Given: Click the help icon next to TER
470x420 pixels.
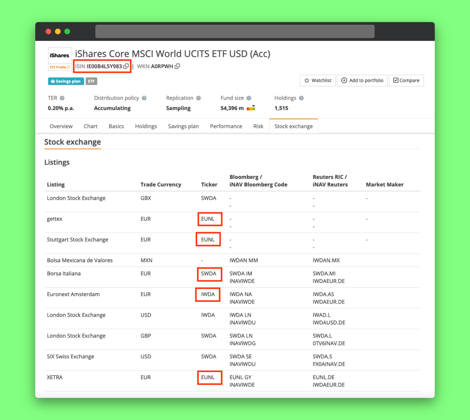Looking at the screenshot, I should 62,98.
